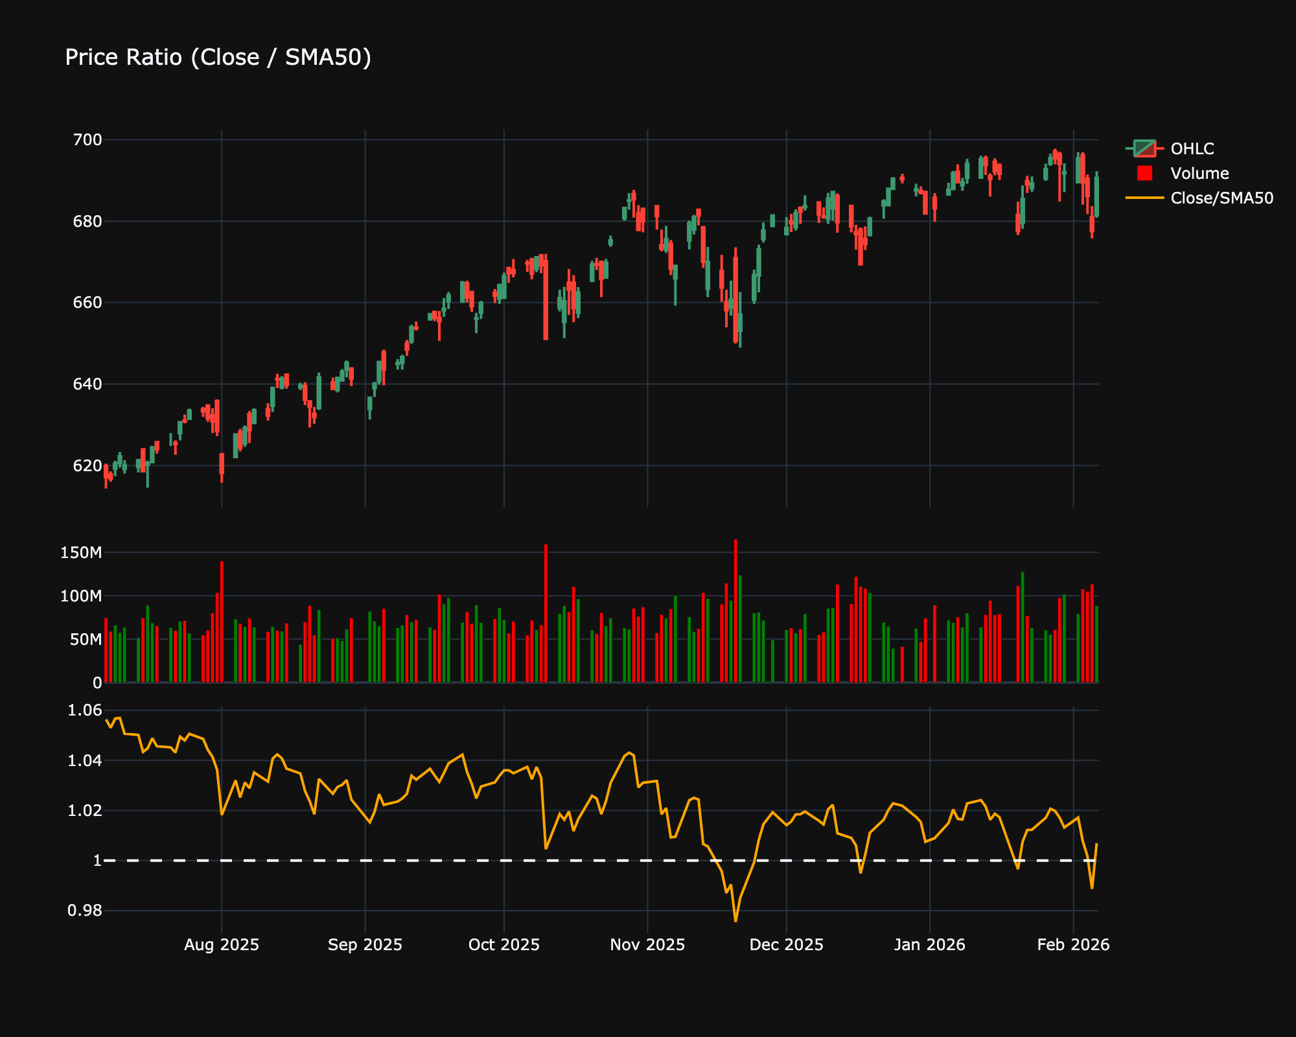The image size is (1296, 1037).
Task: Click the 150M volume axis tick label
Action: pyautogui.click(x=81, y=553)
